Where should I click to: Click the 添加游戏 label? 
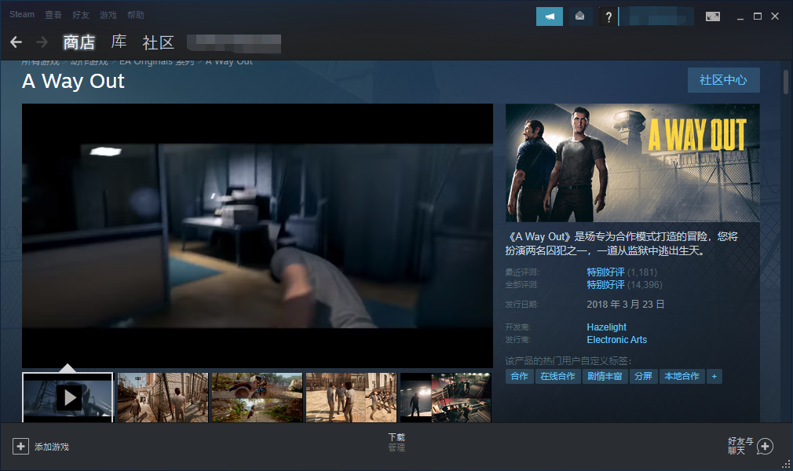tap(52, 447)
